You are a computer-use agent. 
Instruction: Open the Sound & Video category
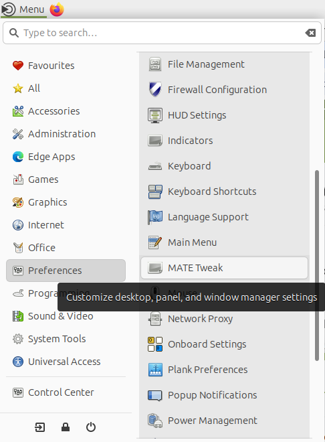tap(66, 316)
